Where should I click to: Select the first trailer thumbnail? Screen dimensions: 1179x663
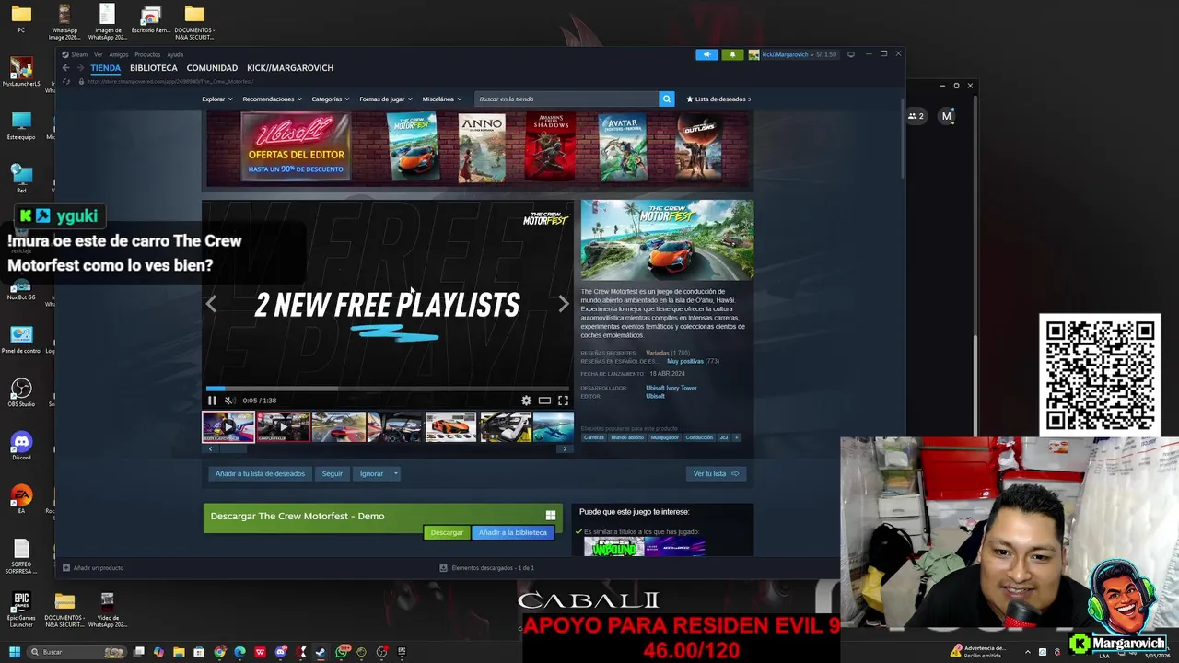[228, 427]
